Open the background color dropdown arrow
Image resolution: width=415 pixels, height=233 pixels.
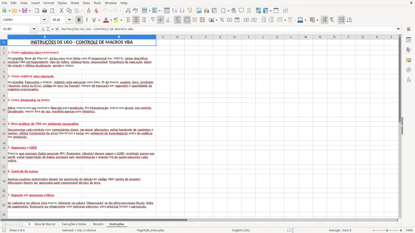pos(121,20)
